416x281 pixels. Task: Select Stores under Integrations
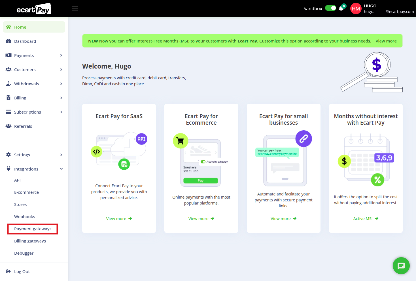click(x=20, y=205)
